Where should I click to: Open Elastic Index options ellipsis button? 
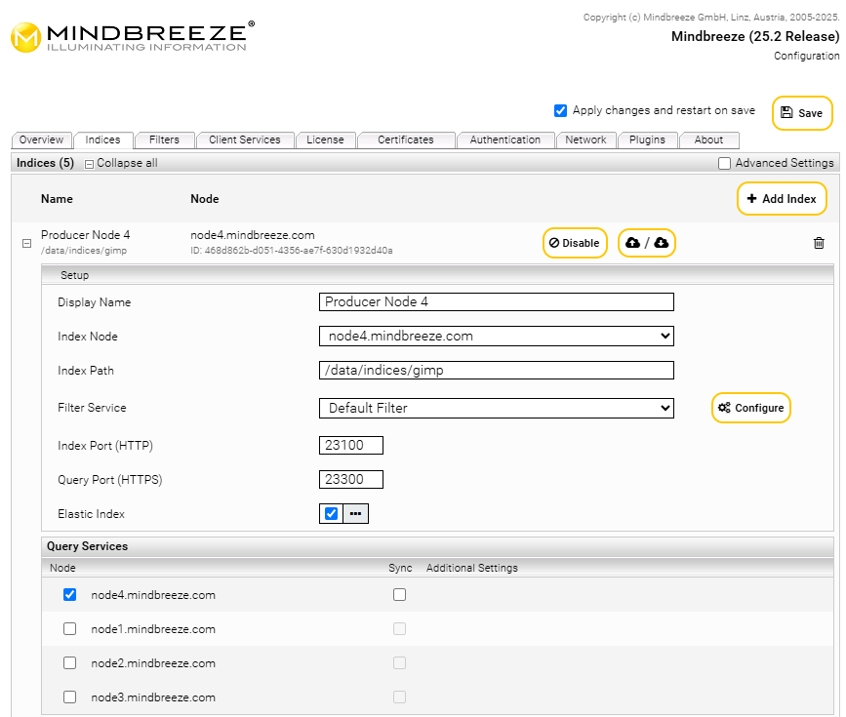pos(355,514)
